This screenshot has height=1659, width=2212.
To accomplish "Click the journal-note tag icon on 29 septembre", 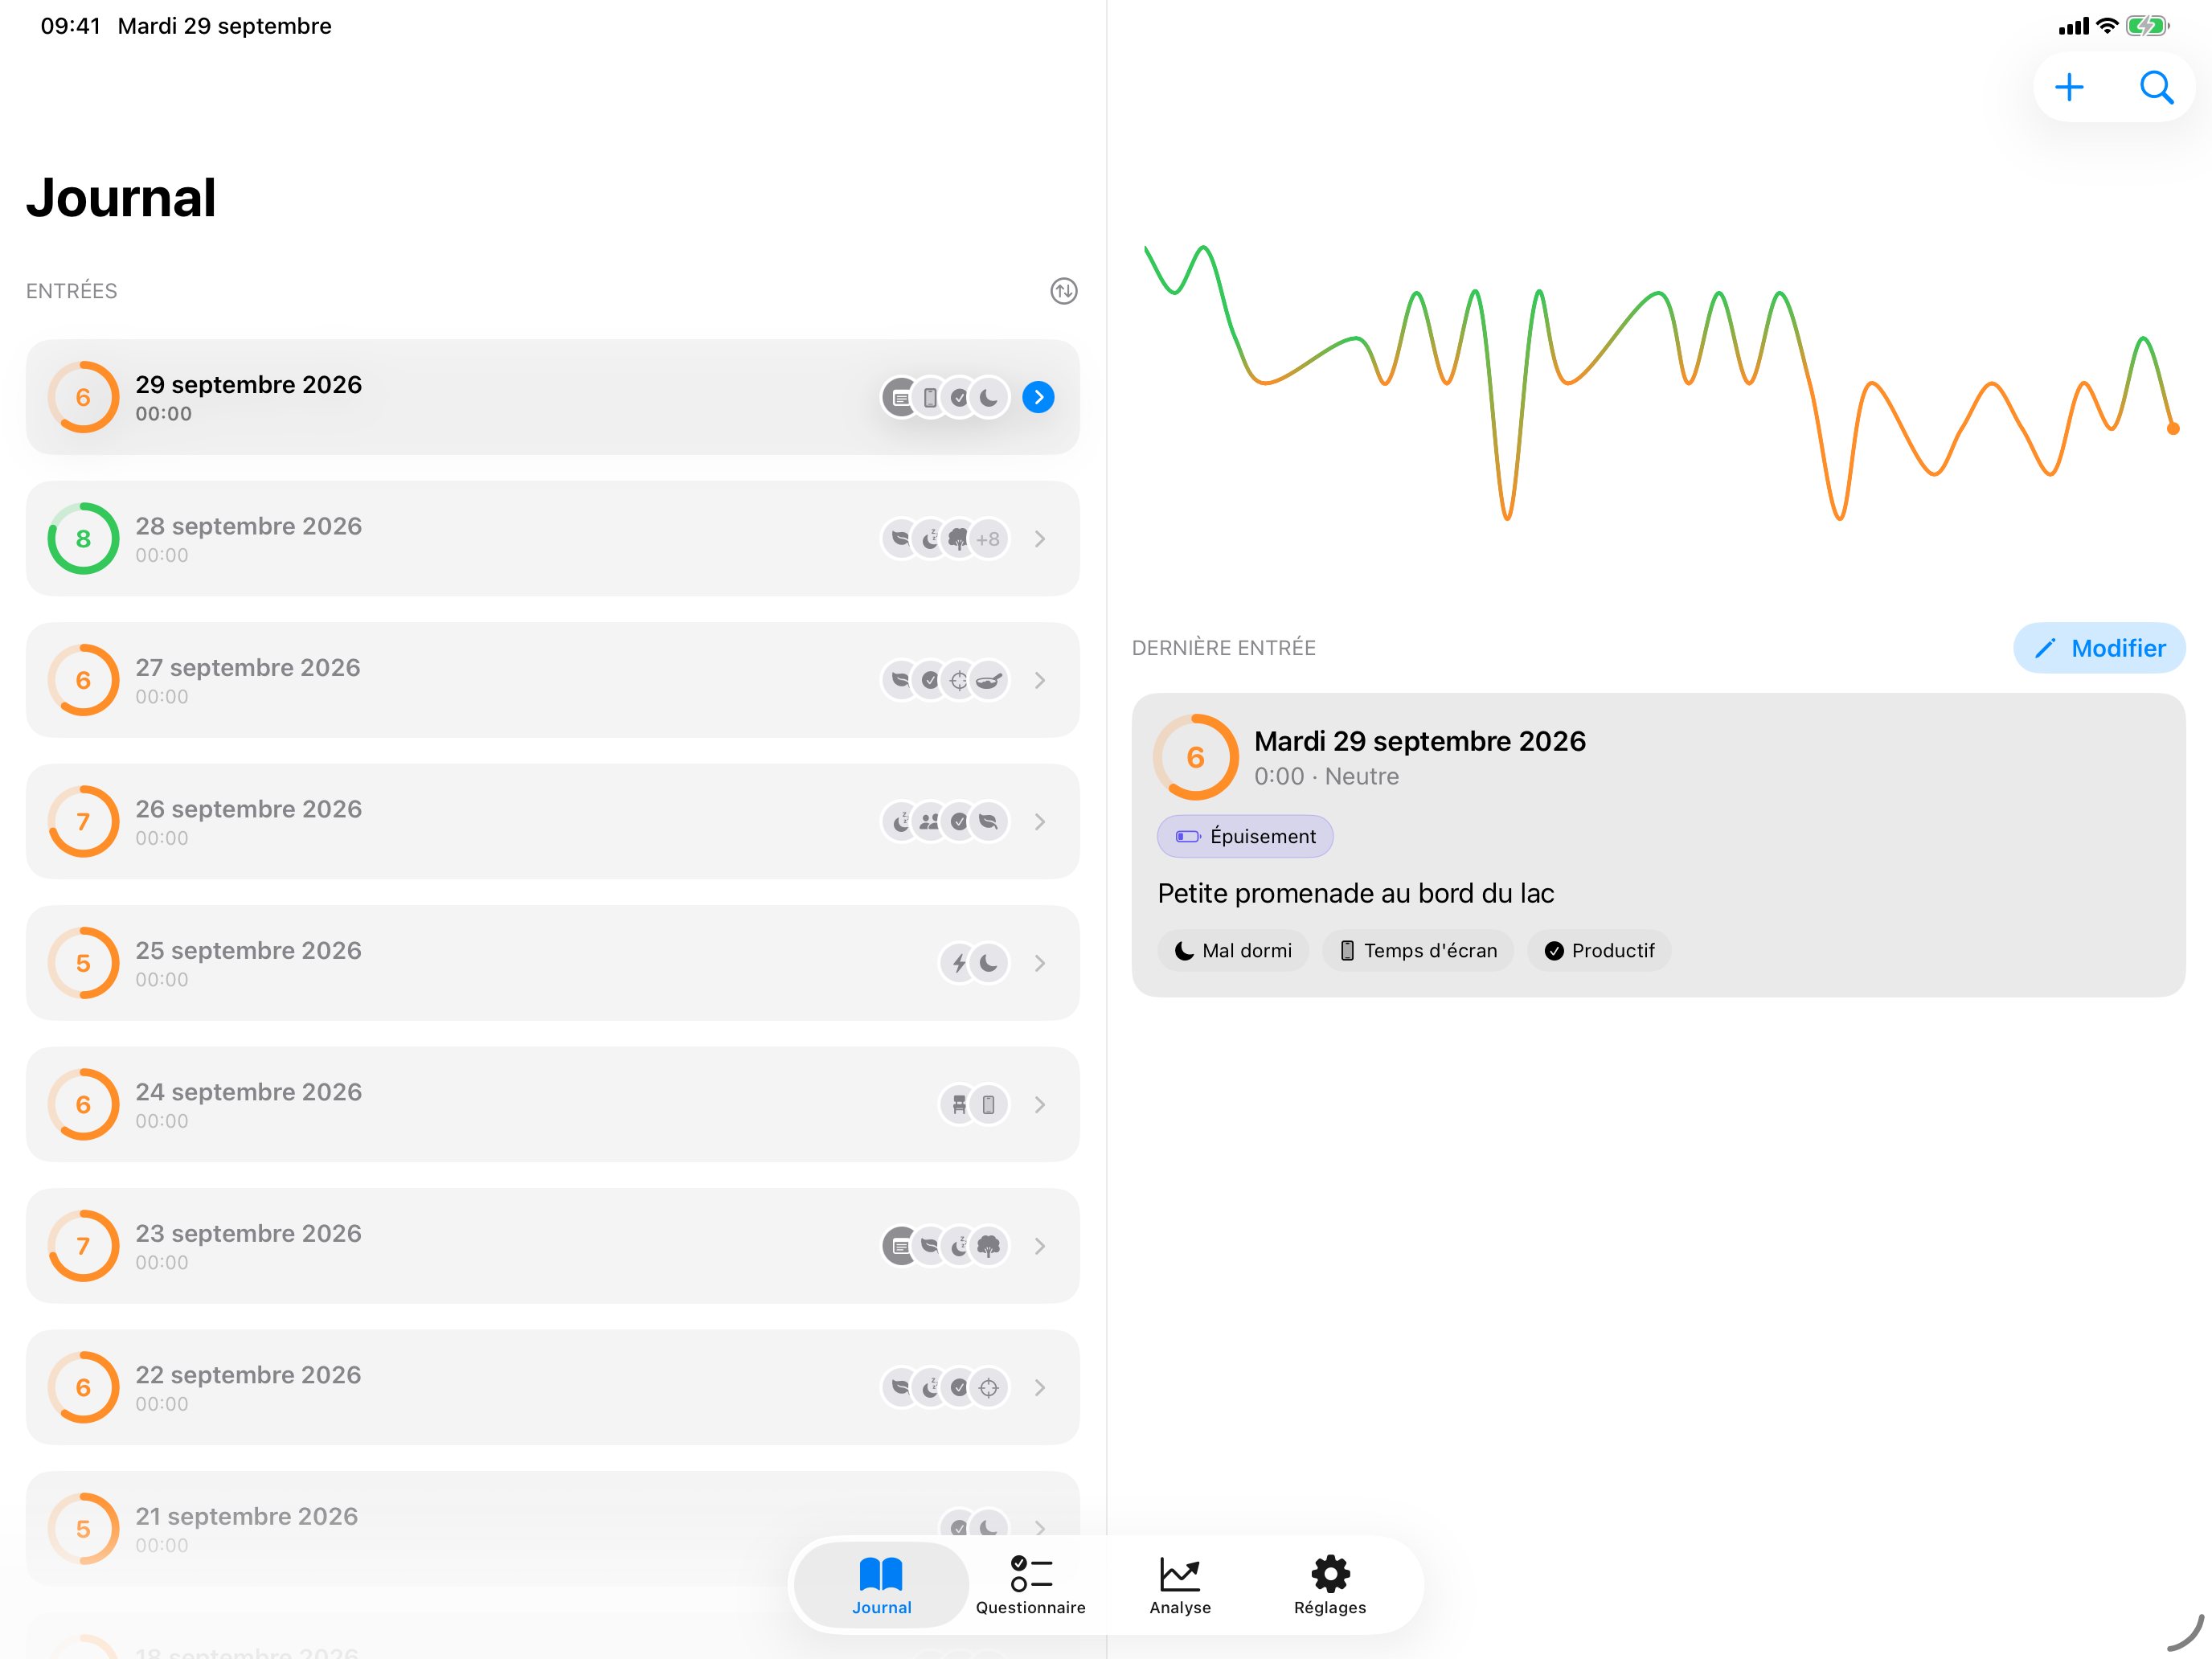I will click(901, 398).
